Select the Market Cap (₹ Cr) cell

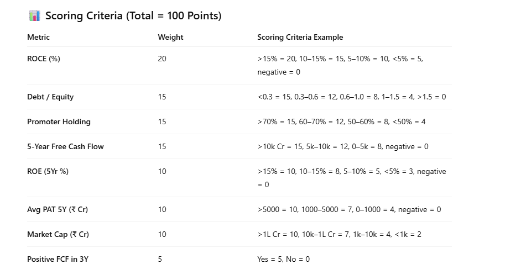coord(58,234)
